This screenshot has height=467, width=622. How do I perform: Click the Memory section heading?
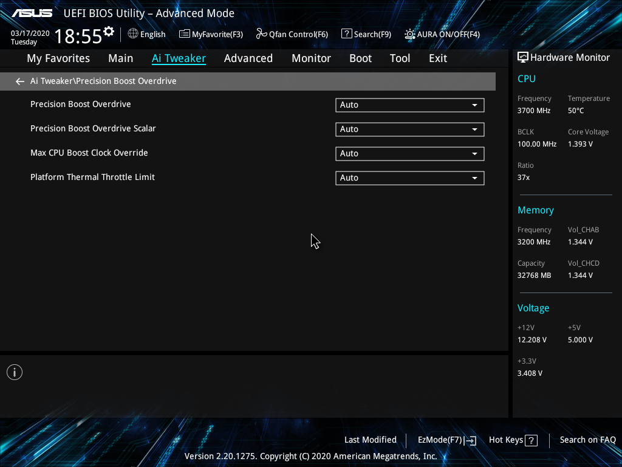(x=536, y=210)
